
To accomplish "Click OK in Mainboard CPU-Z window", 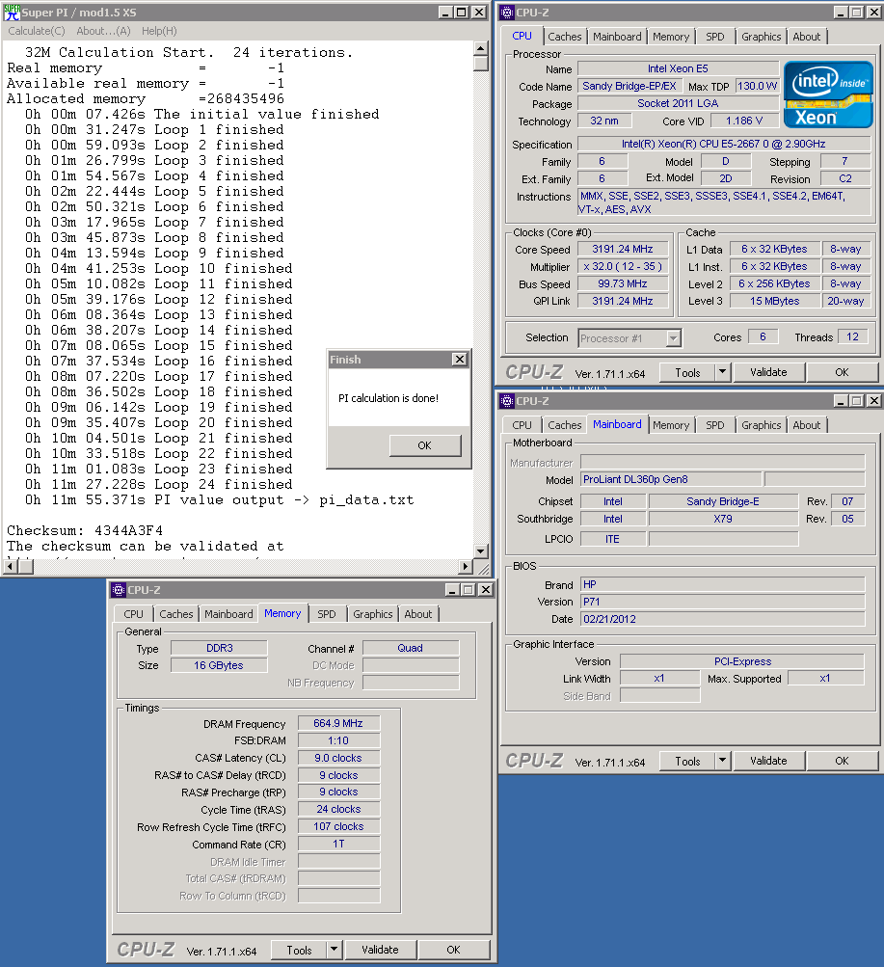I will [842, 761].
